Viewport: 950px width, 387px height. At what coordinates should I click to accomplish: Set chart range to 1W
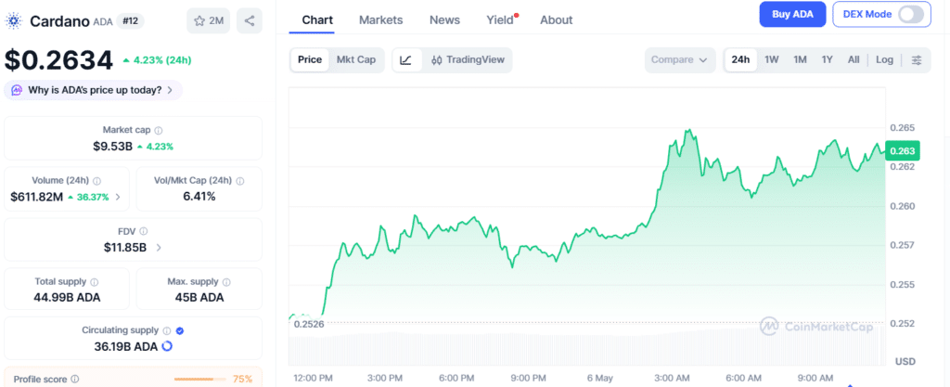pos(771,60)
